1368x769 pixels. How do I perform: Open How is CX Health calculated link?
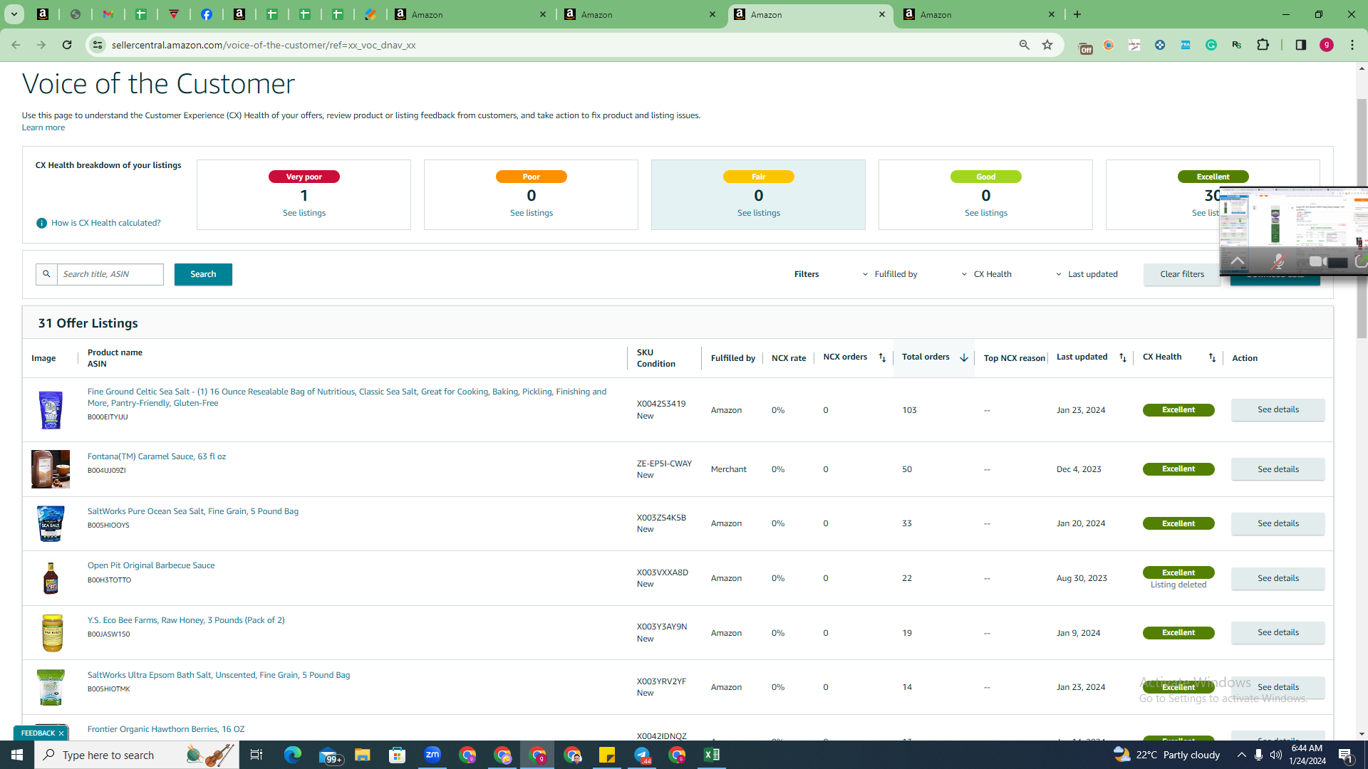(106, 223)
